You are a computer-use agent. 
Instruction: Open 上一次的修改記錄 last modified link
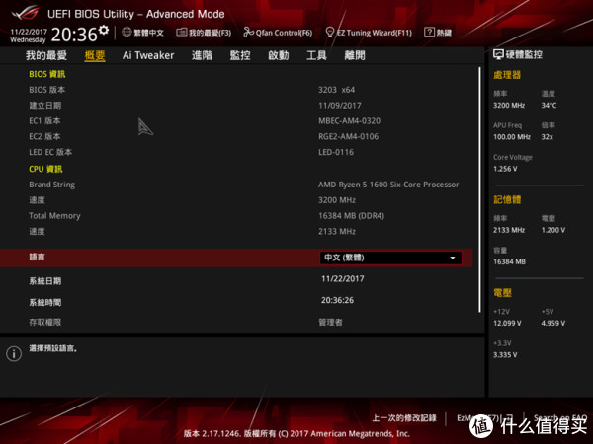pyautogui.click(x=404, y=418)
